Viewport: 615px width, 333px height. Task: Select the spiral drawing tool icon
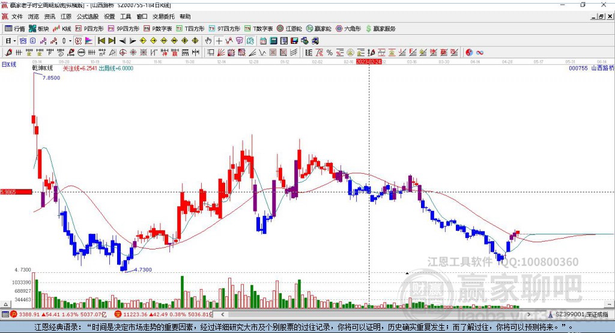pyautogui.click(x=61, y=53)
